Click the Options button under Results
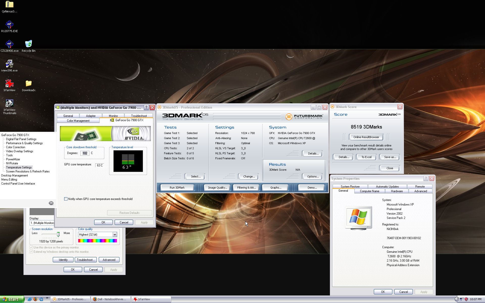This screenshot has width=485, height=303. [x=313, y=176]
